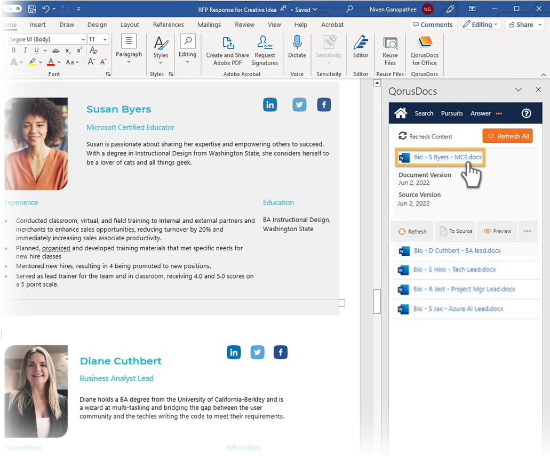This screenshot has width=550, height=456.
Task: Open the Reuse Files pane
Action: tap(390, 51)
